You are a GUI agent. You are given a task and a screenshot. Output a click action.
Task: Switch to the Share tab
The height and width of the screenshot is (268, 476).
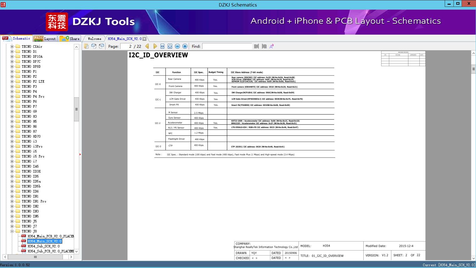[69, 39]
